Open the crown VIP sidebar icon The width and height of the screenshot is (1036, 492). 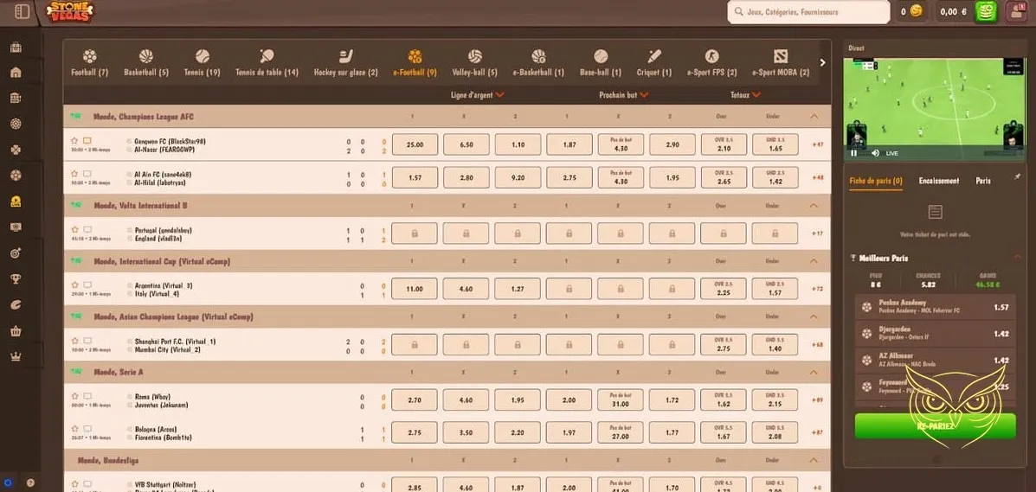[15, 356]
